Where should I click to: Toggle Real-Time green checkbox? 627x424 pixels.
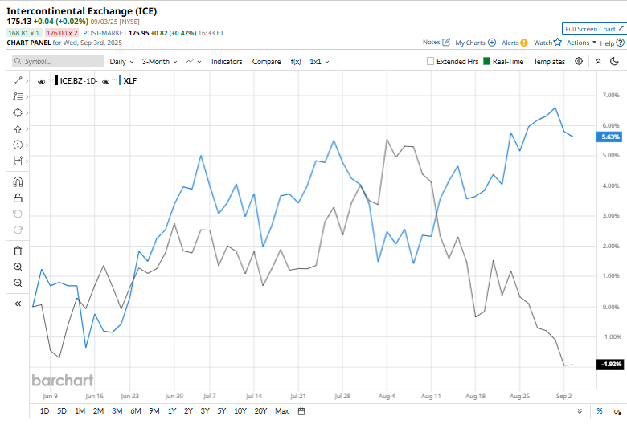point(486,61)
